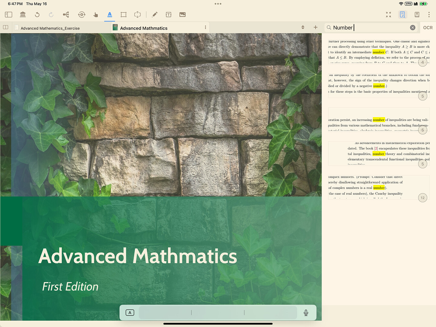Image resolution: width=436 pixels, height=327 pixels.
Task: Select the rectangle selection tool
Action: (x=124, y=15)
